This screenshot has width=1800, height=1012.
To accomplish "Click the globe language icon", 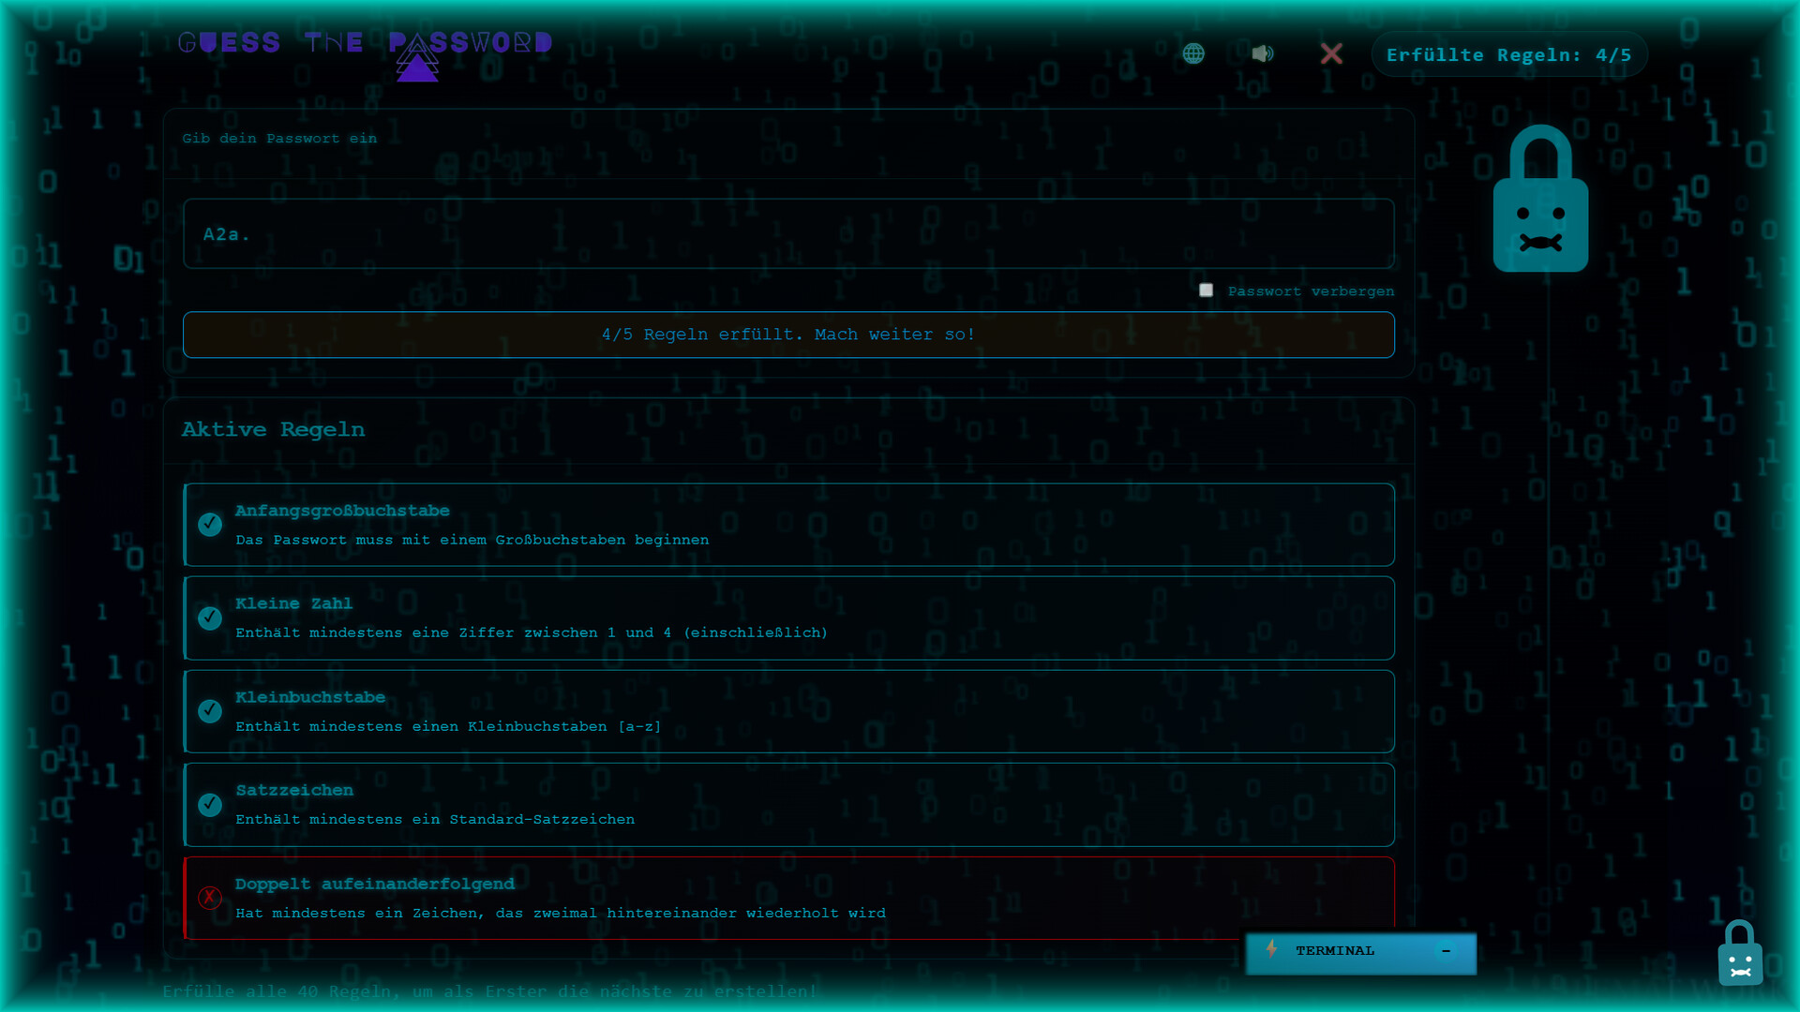I will click(1192, 53).
